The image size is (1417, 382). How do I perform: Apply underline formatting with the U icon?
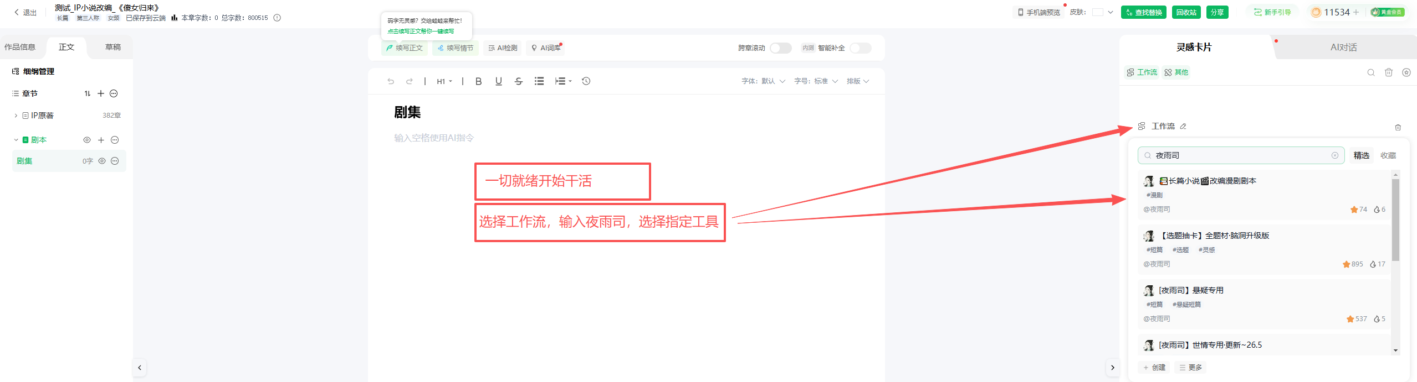[x=499, y=81]
